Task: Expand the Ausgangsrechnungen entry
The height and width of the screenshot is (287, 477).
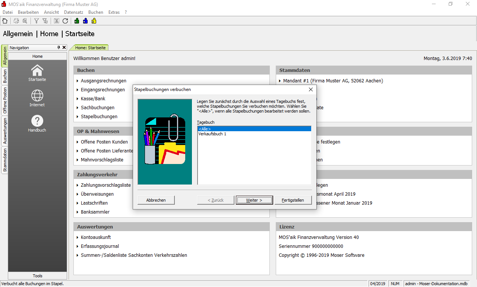Action: click(x=78, y=81)
